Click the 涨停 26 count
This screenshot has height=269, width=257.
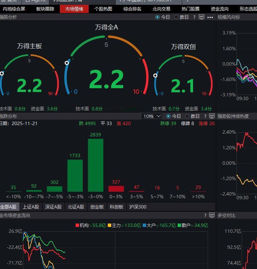coord(207,123)
